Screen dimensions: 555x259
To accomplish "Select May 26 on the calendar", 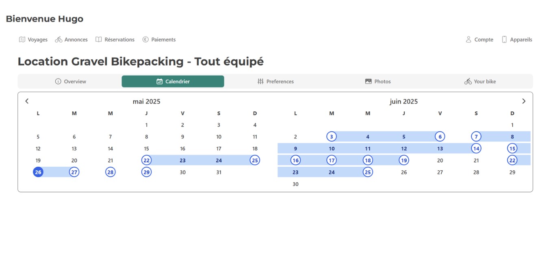I will pyautogui.click(x=38, y=172).
